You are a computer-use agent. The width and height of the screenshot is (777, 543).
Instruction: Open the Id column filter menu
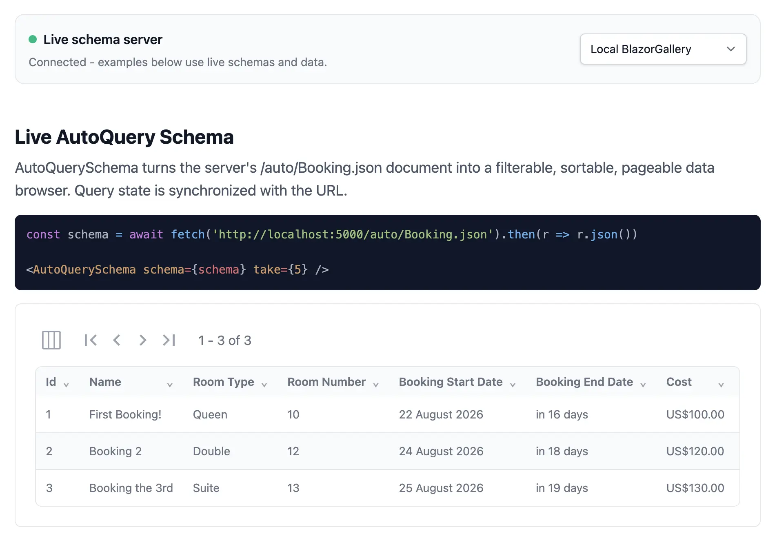click(x=66, y=385)
